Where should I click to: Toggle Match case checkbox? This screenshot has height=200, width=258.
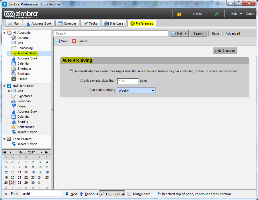tap(130, 194)
